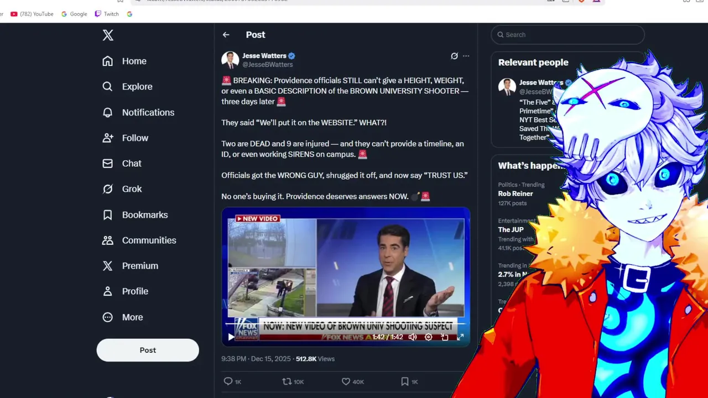Viewport: 708px width, 398px height.
Task: Open Premium in the sidebar
Action: (x=131, y=266)
